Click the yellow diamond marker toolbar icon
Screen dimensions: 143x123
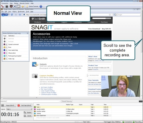click(23, 7)
